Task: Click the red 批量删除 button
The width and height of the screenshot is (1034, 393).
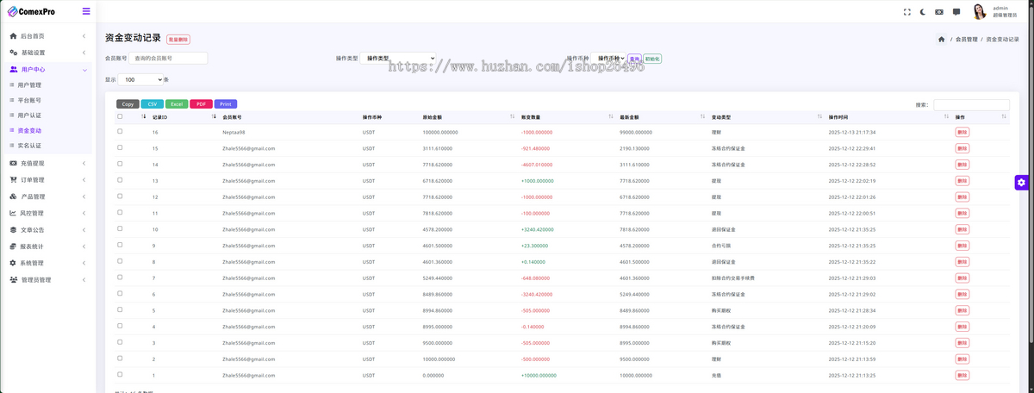Action: 178,40
